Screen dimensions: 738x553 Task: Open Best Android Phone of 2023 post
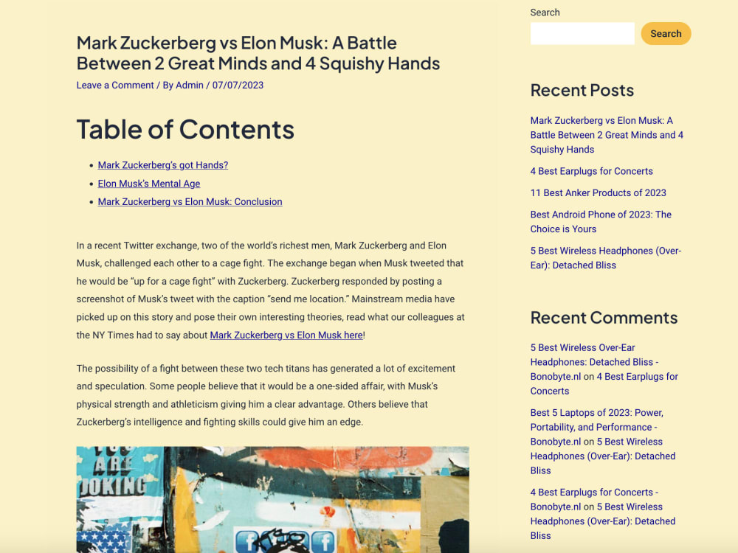(x=601, y=221)
